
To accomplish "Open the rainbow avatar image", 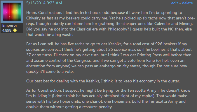I will pos(12,12).
